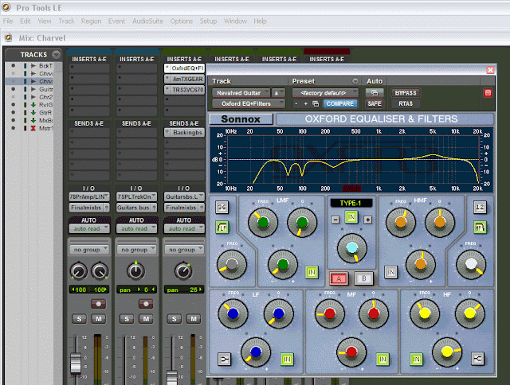
Task: Open the Track menu
Action: click(x=66, y=21)
